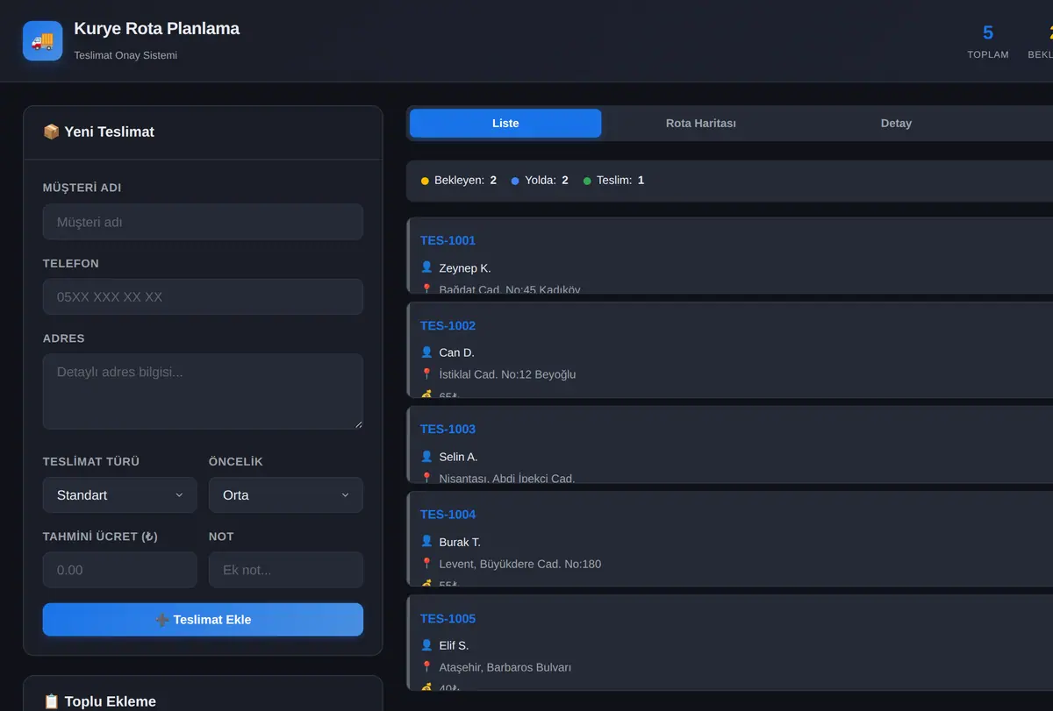The image size is (1053, 711).
Task: Click the Telefon field with 05XX placeholder
Action: coord(203,297)
